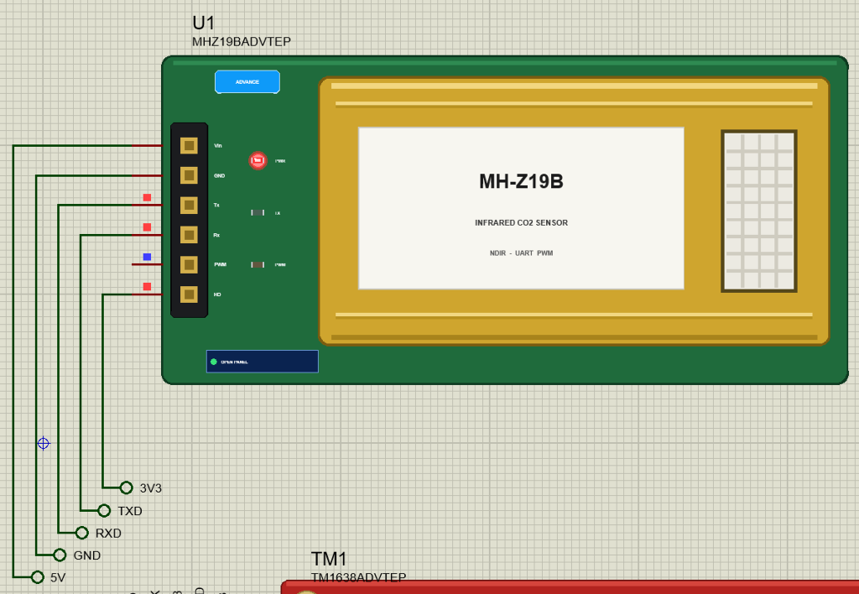The width and height of the screenshot is (859, 594).
Task: Click the GND pin header pad on U1
Action: (x=189, y=175)
